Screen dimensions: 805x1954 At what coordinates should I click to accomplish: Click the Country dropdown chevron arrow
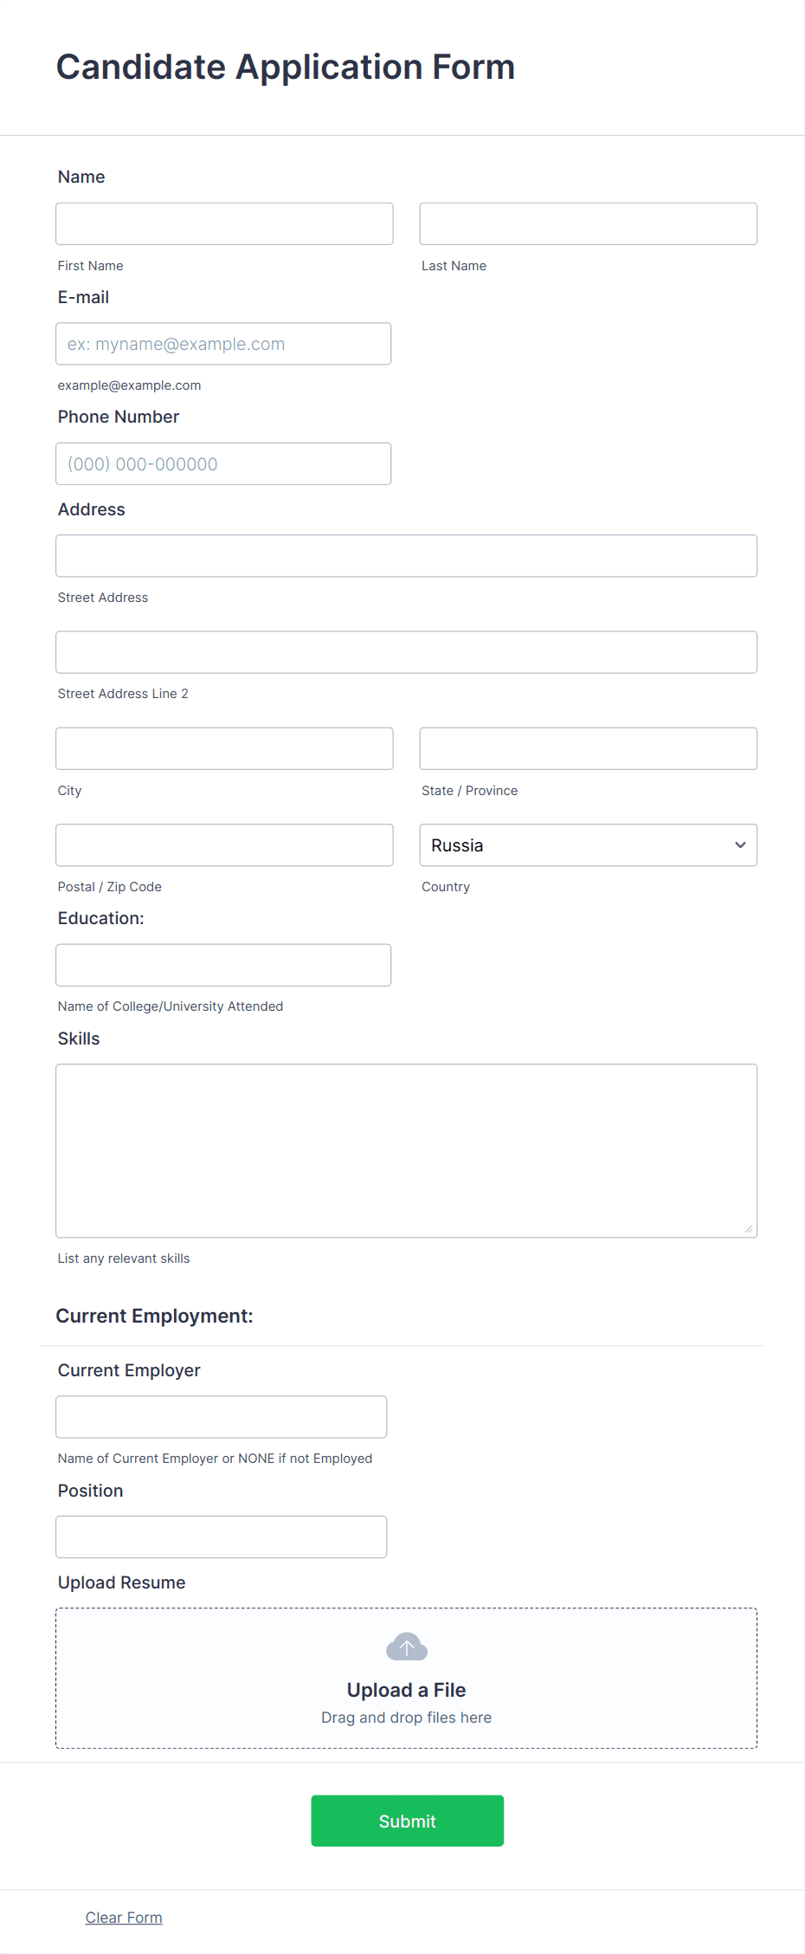(740, 844)
